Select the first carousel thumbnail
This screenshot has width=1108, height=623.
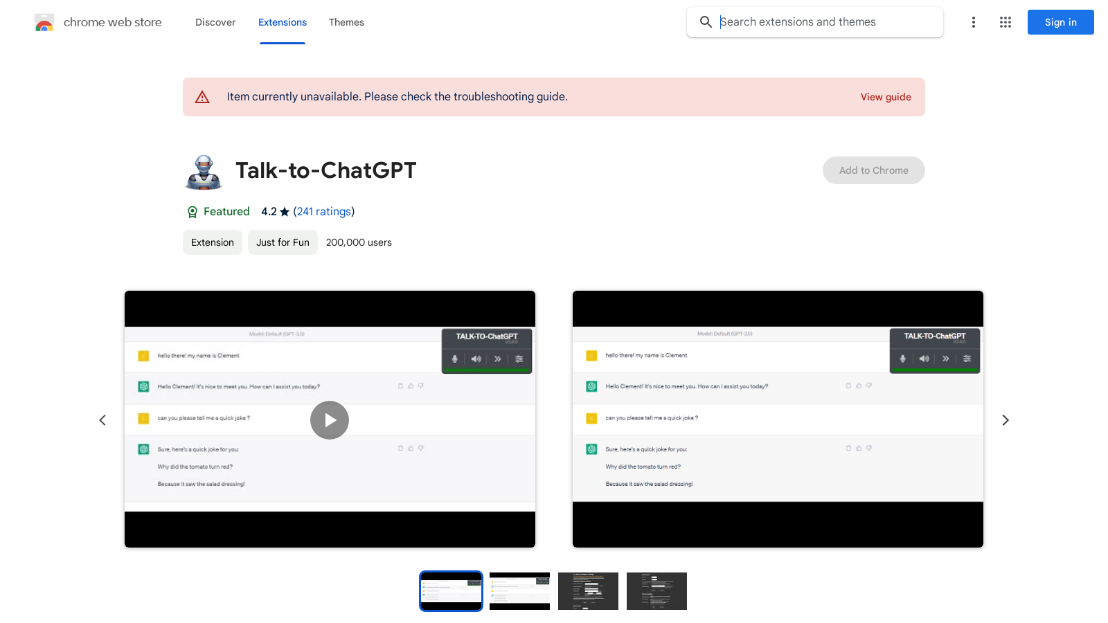(x=451, y=591)
